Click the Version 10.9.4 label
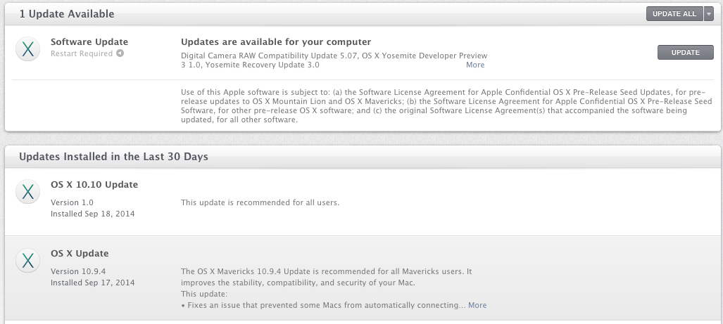The width and height of the screenshot is (723, 324). click(78, 271)
